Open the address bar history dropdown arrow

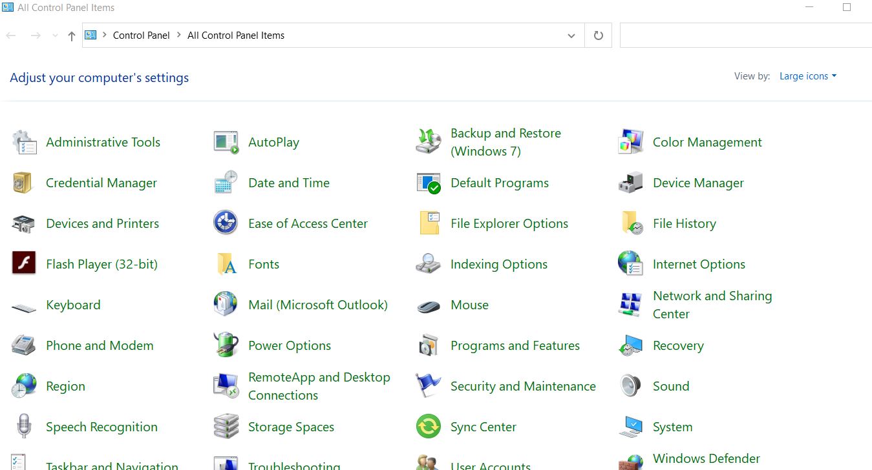tap(571, 36)
